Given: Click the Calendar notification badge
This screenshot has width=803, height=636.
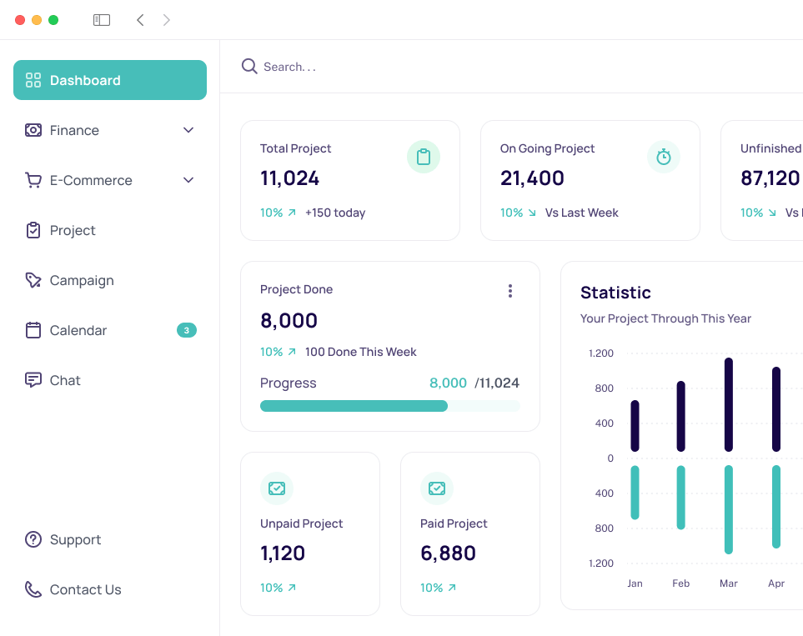Looking at the screenshot, I should [187, 330].
